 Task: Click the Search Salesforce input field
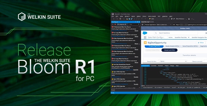pos(176,33)
